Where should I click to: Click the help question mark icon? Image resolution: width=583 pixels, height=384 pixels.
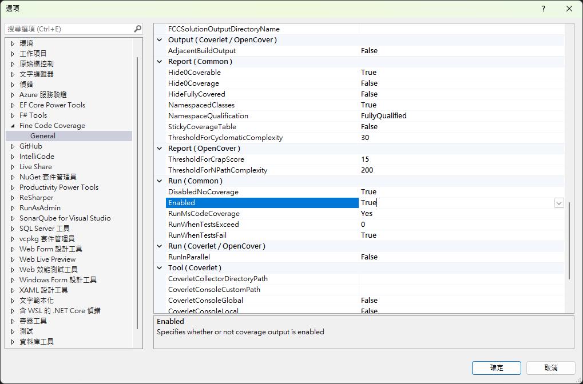point(543,9)
